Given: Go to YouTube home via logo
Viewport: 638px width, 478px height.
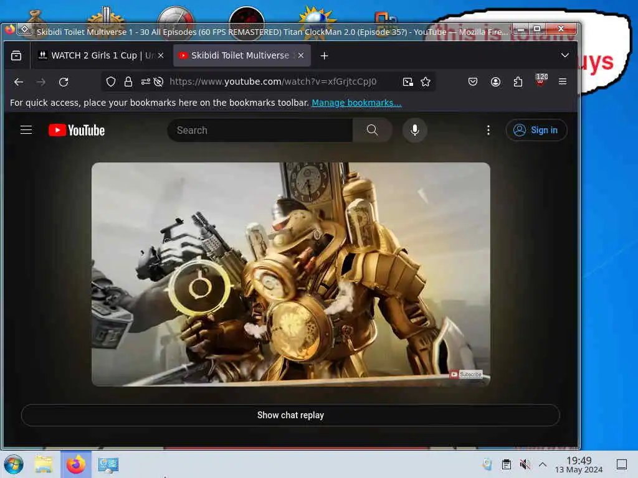Looking at the screenshot, I should coord(77,130).
